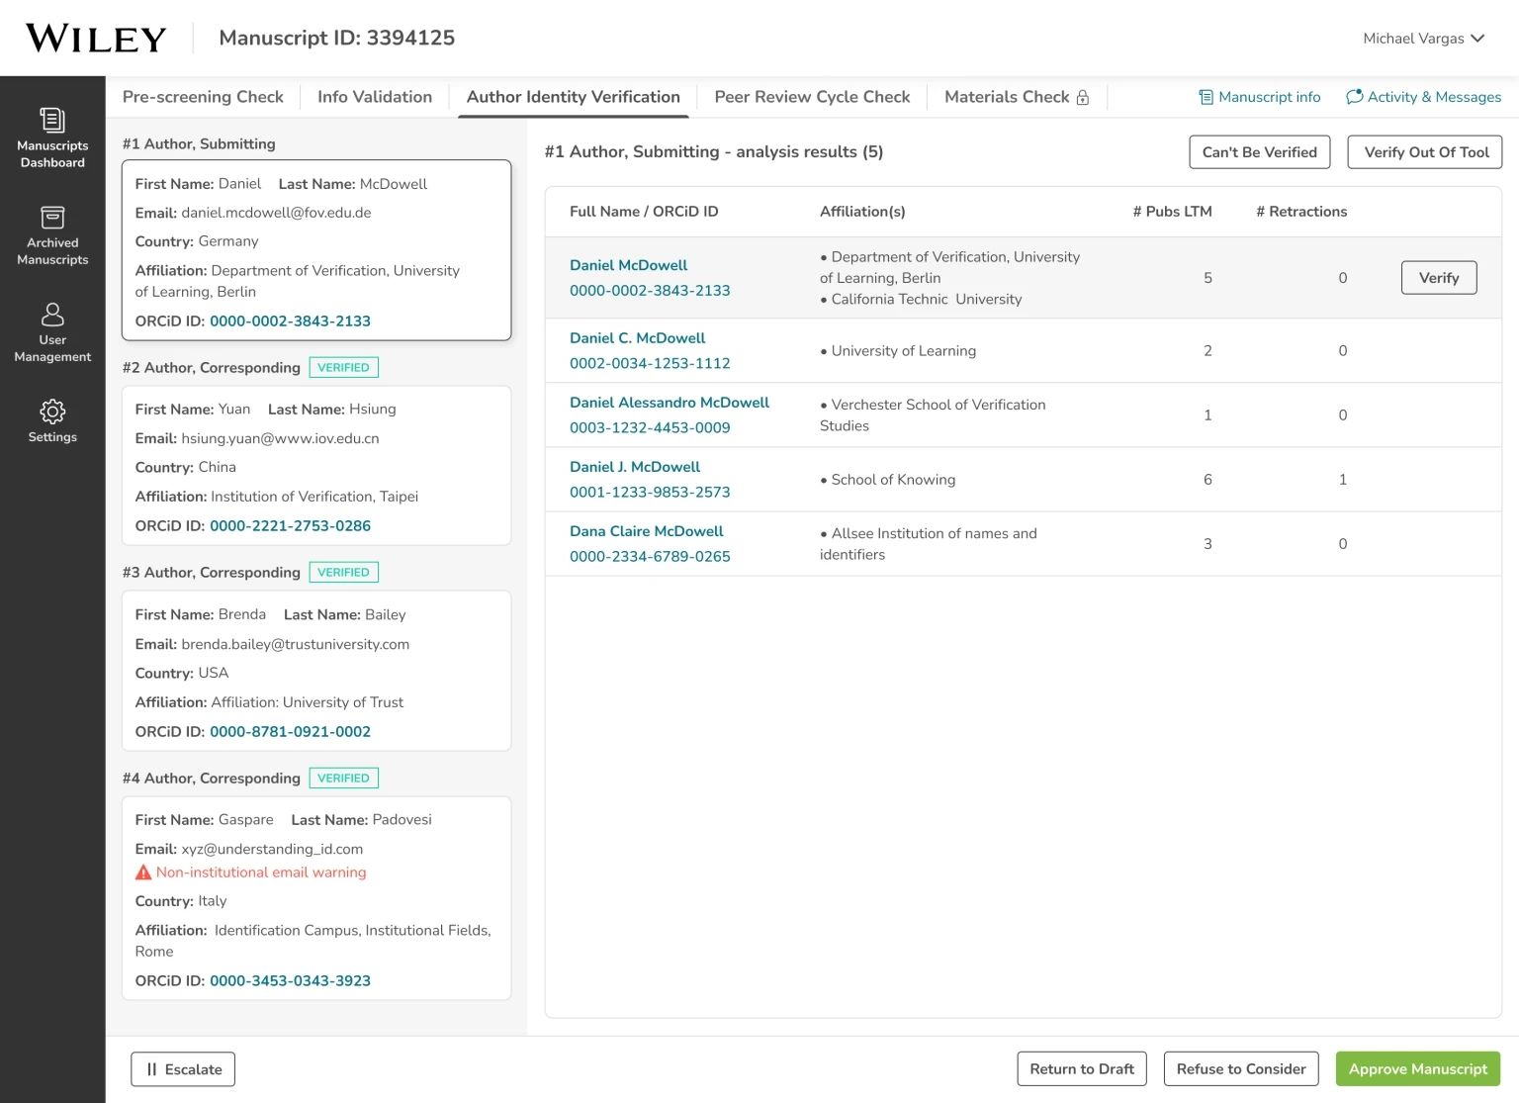
Task: Open Gaspare Padovesi's ORCiD 0000-3453-0343-3923
Action: pyautogui.click(x=290, y=981)
